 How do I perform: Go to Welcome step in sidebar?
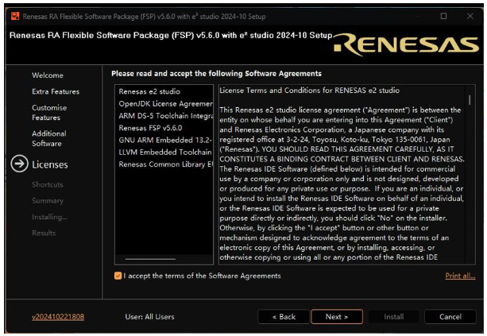(x=48, y=75)
